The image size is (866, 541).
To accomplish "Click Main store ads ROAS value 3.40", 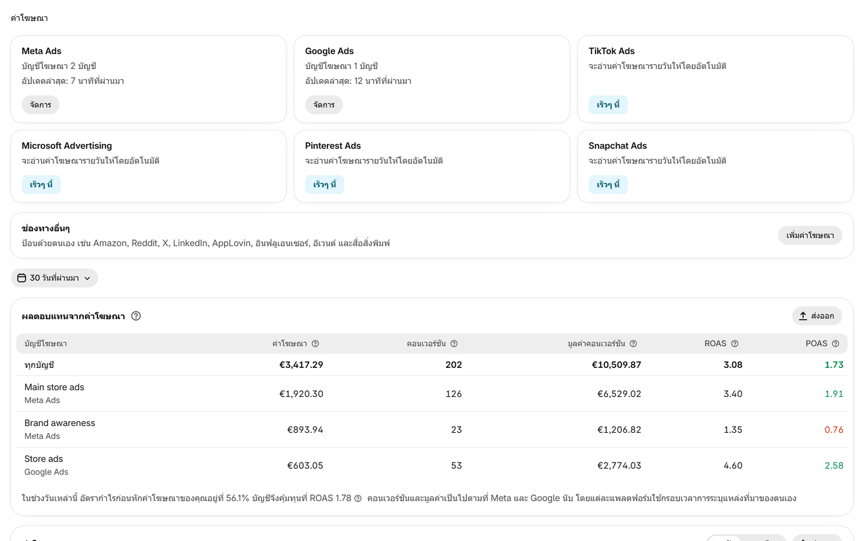I will tap(733, 394).
